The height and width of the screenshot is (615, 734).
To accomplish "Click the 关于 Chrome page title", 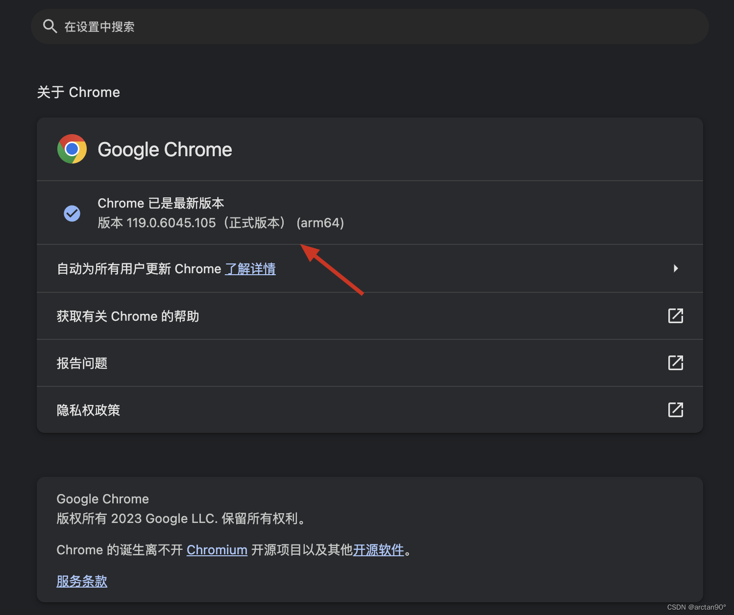I will (78, 92).
